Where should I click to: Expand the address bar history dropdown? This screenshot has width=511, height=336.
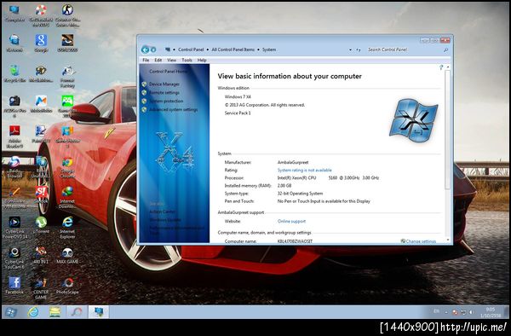350,50
